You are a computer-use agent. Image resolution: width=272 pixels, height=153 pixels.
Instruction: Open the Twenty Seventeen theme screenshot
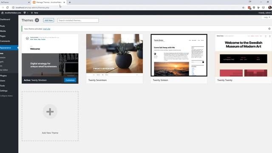(114, 55)
